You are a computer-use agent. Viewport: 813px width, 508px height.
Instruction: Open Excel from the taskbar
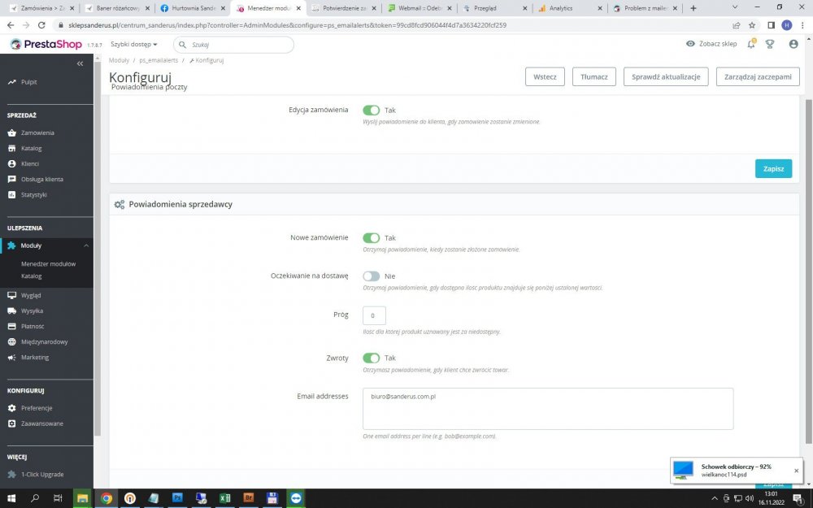click(x=225, y=498)
